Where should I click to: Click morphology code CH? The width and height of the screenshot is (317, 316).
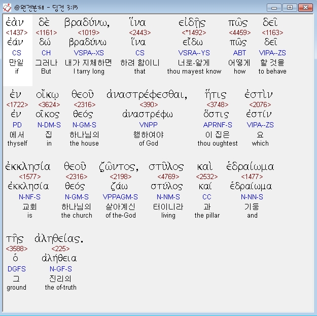[x=46, y=53]
